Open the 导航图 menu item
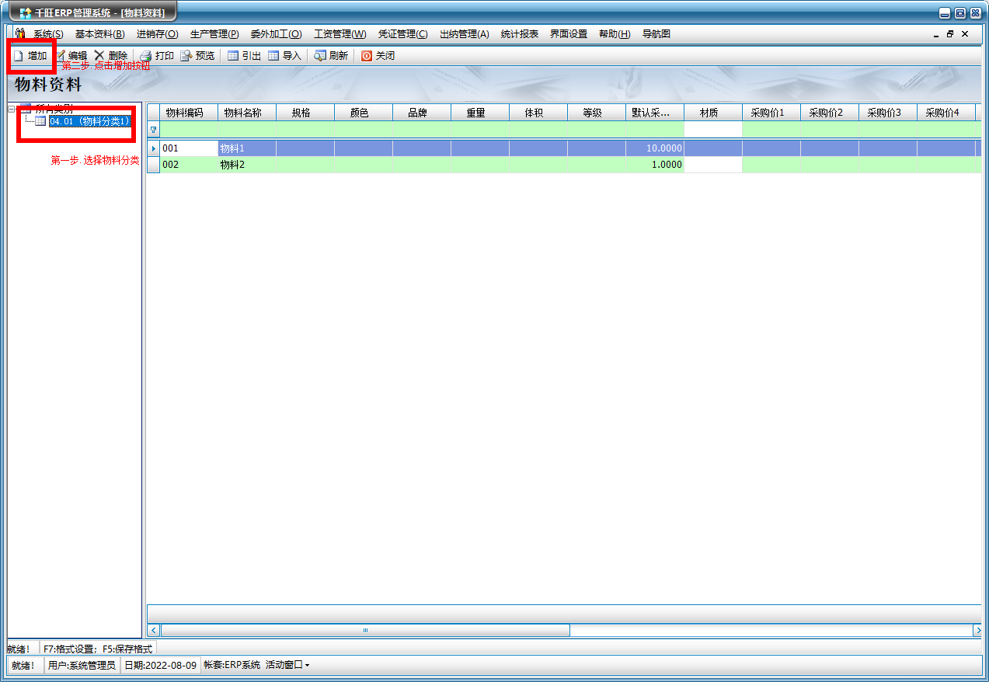Image resolution: width=989 pixels, height=682 pixels. 656,34
